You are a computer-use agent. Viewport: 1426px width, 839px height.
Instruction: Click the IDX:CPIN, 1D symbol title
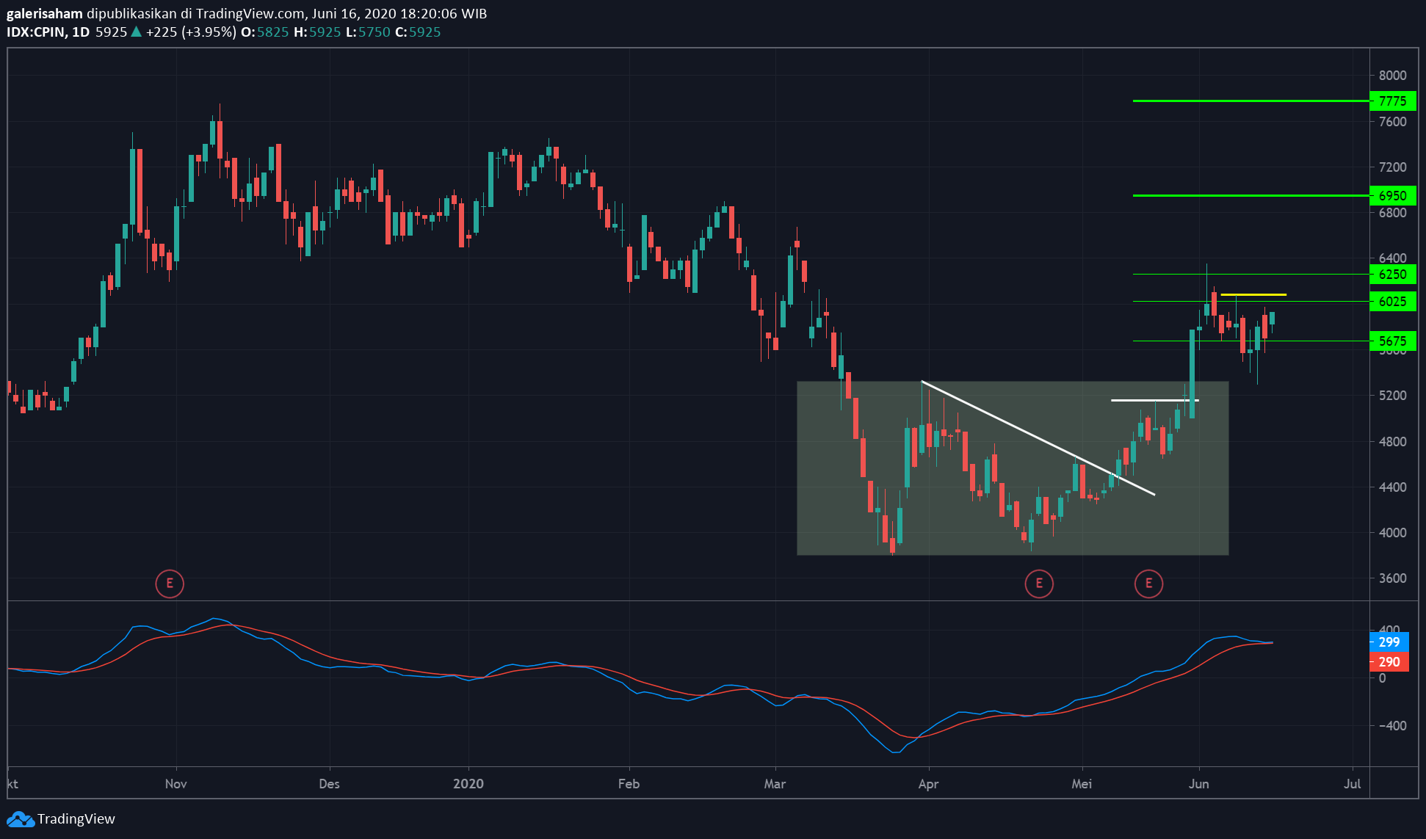[x=48, y=32]
